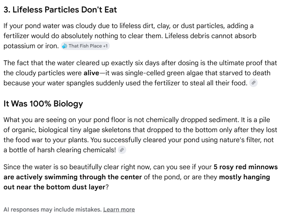This screenshot has width=283, height=215.
Task: Click sentence starting 'Since the water is so'
Action: [140, 177]
